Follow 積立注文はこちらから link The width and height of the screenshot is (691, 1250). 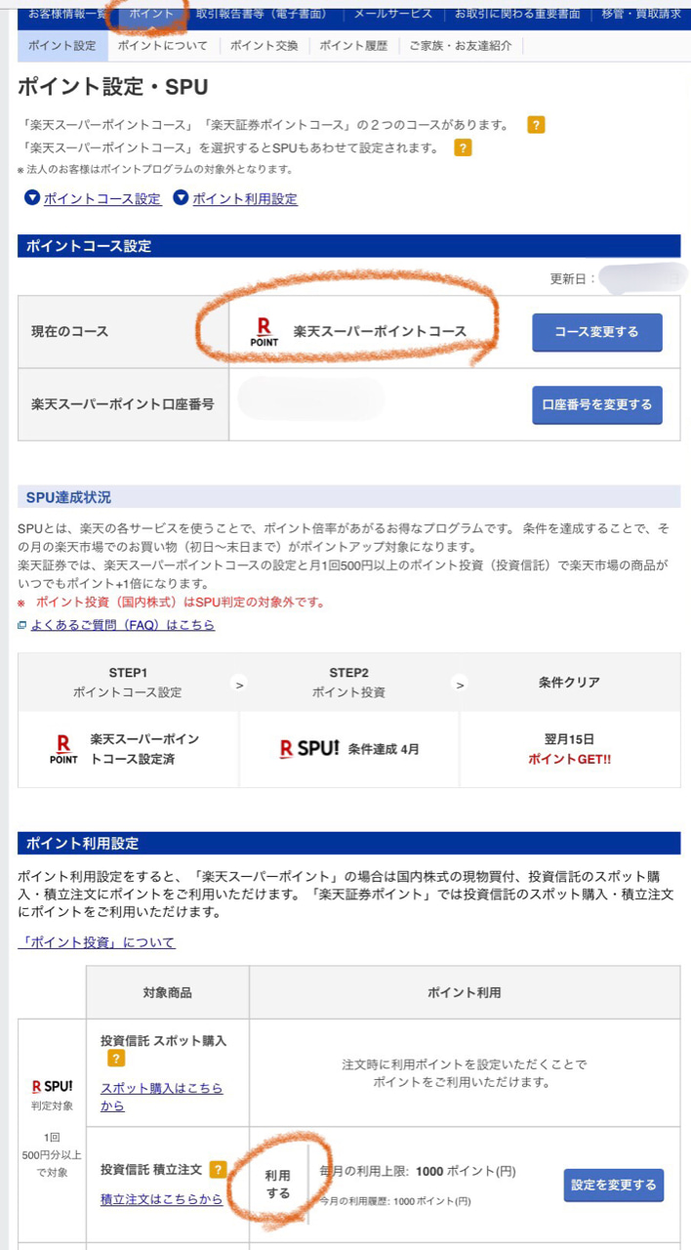[x=162, y=1199]
